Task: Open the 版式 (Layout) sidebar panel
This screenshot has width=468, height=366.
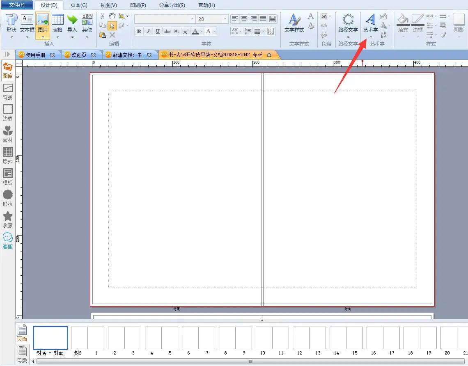Action: tap(7, 156)
